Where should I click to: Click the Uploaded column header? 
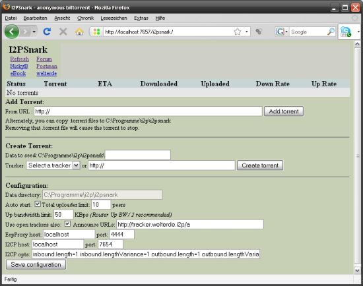215,84
